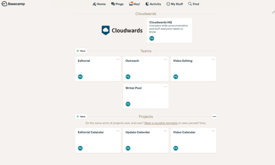
Task: Click FO avatar on Writer Pool card
Action: (128, 104)
